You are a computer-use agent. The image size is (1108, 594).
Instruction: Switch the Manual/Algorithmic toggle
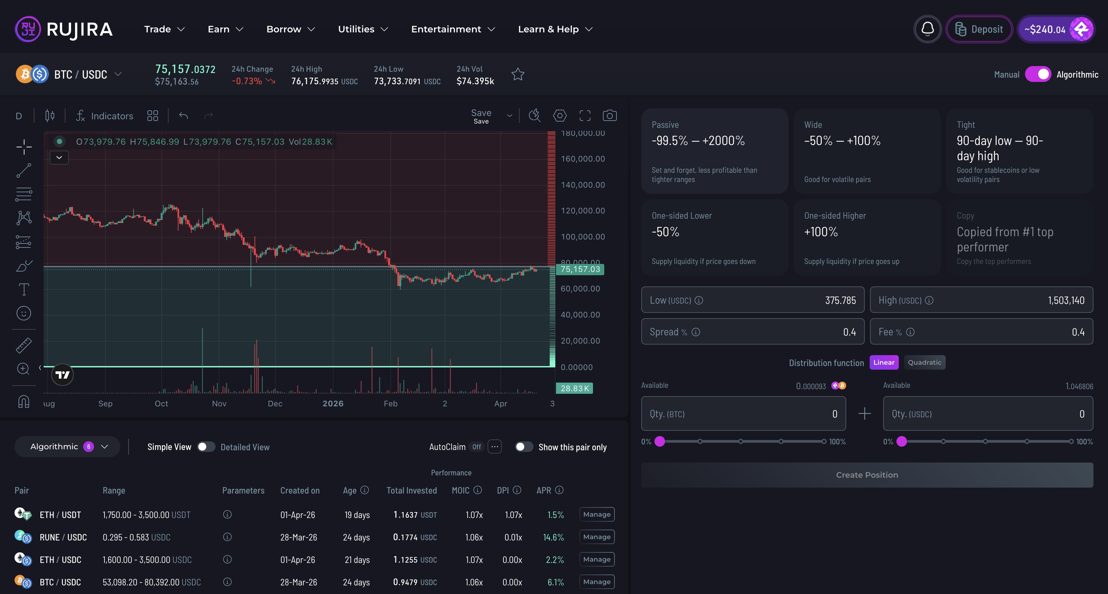coord(1038,74)
